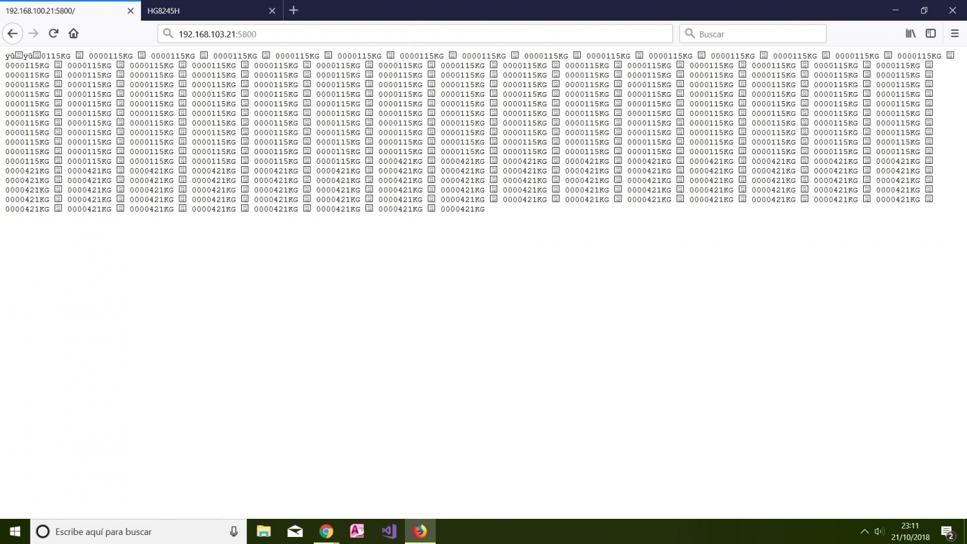Click the forward navigation arrow
This screenshot has height=544, width=967.
click(x=34, y=34)
